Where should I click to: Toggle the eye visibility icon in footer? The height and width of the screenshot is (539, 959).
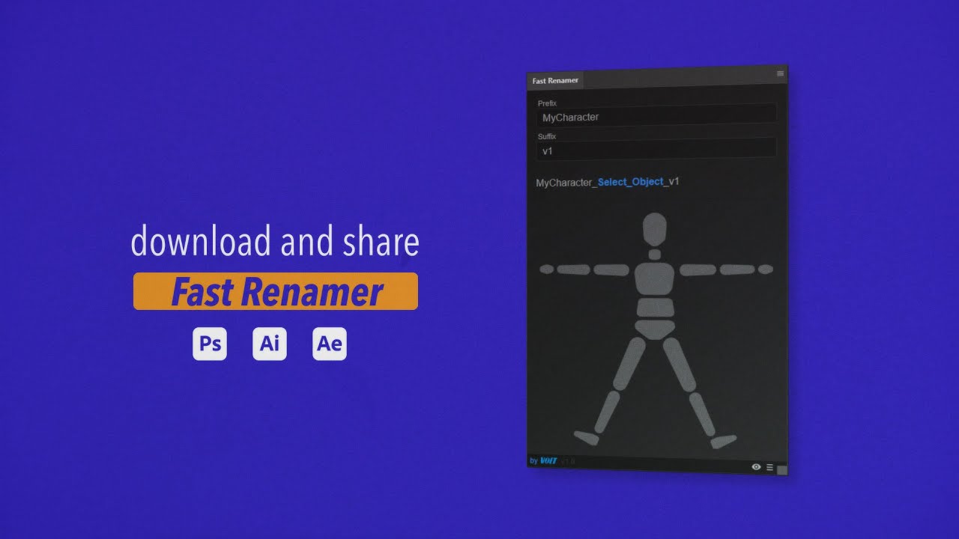click(756, 466)
